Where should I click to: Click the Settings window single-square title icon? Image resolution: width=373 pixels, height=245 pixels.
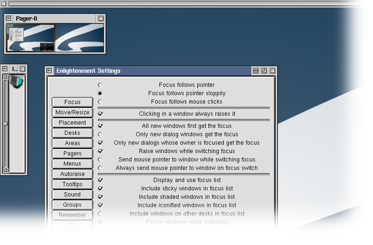pos(273,71)
